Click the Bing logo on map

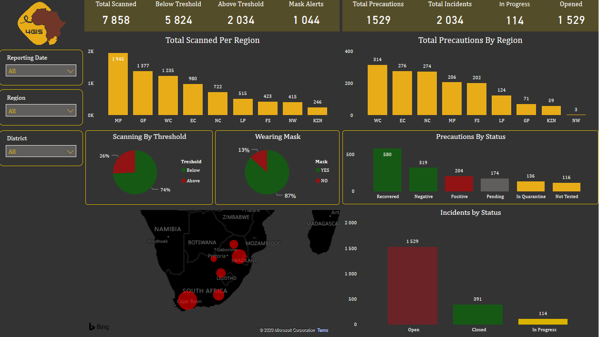[99, 327]
